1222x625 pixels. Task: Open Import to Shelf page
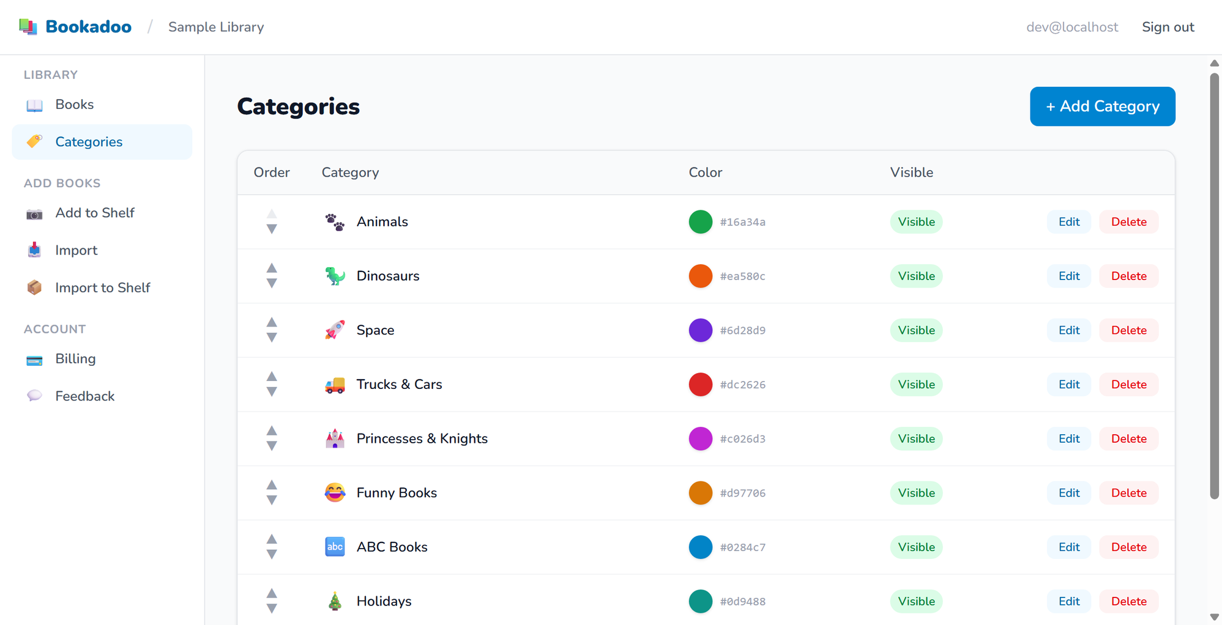click(102, 287)
